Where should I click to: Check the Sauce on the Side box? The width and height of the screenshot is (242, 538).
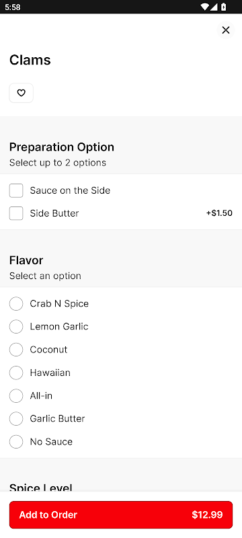[16, 190]
